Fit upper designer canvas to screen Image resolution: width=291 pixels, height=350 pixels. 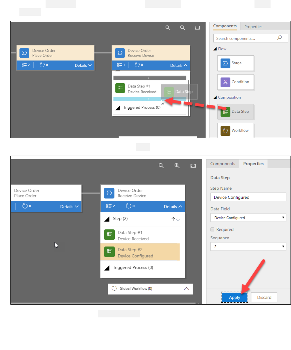197,28
